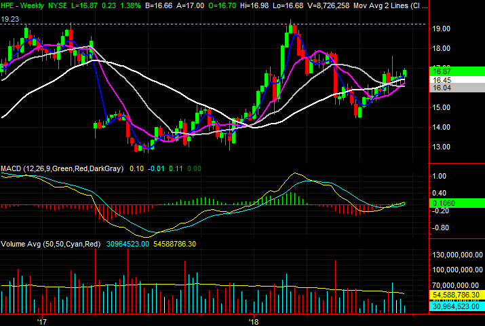Viewport: 485px width, 326px height.
Task: Click the yellow 54,588,786.30 volume axis tag
Action: point(457,295)
